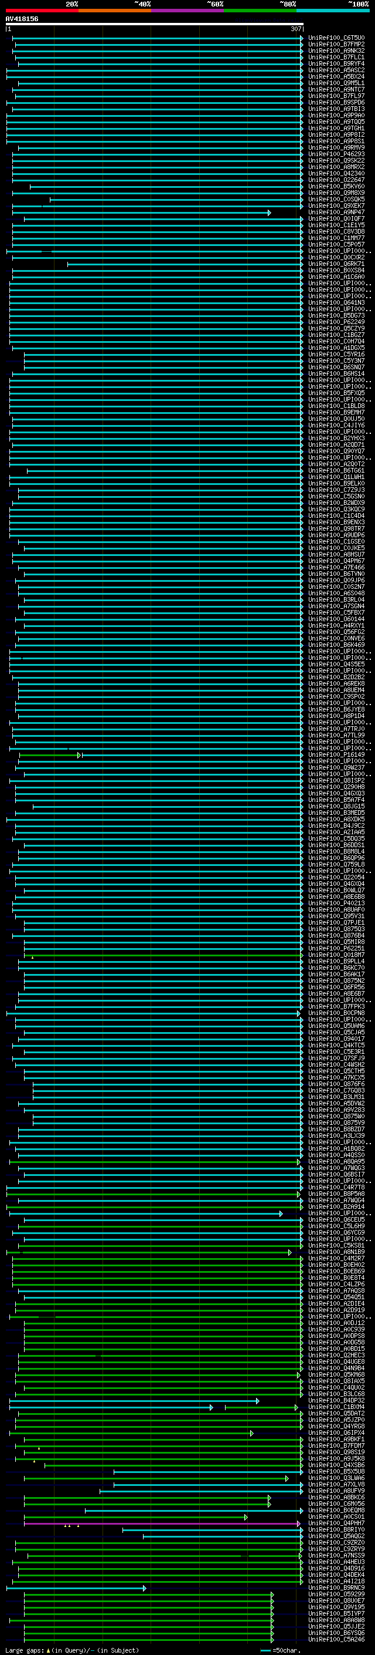The height and width of the screenshot is (1655, 375).
Task: Select the UniRef100_Q8ISP2 label
Action: coord(336,781)
